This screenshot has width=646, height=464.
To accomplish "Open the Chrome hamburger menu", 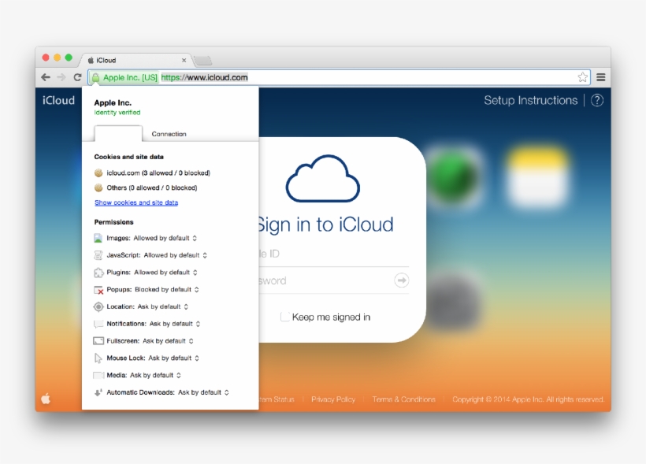I will 600,76.
